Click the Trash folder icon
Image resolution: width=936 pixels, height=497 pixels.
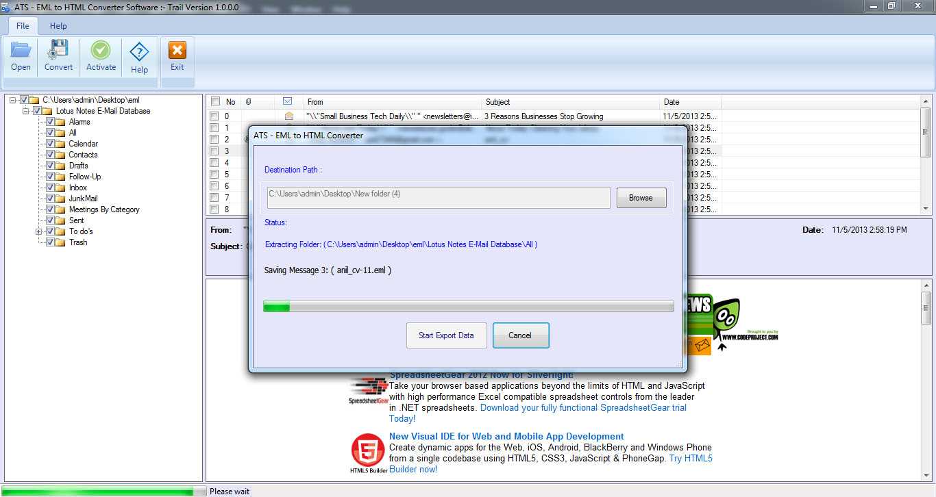(62, 242)
